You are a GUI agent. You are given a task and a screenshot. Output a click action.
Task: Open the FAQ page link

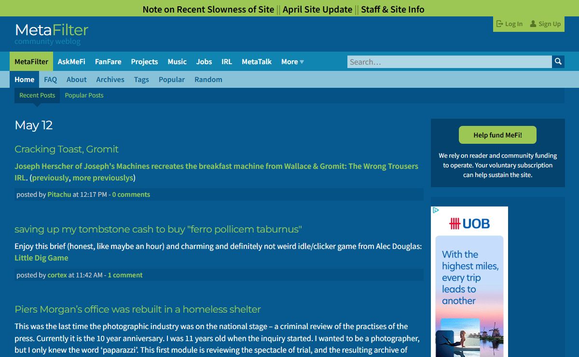pyautogui.click(x=51, y=80)
